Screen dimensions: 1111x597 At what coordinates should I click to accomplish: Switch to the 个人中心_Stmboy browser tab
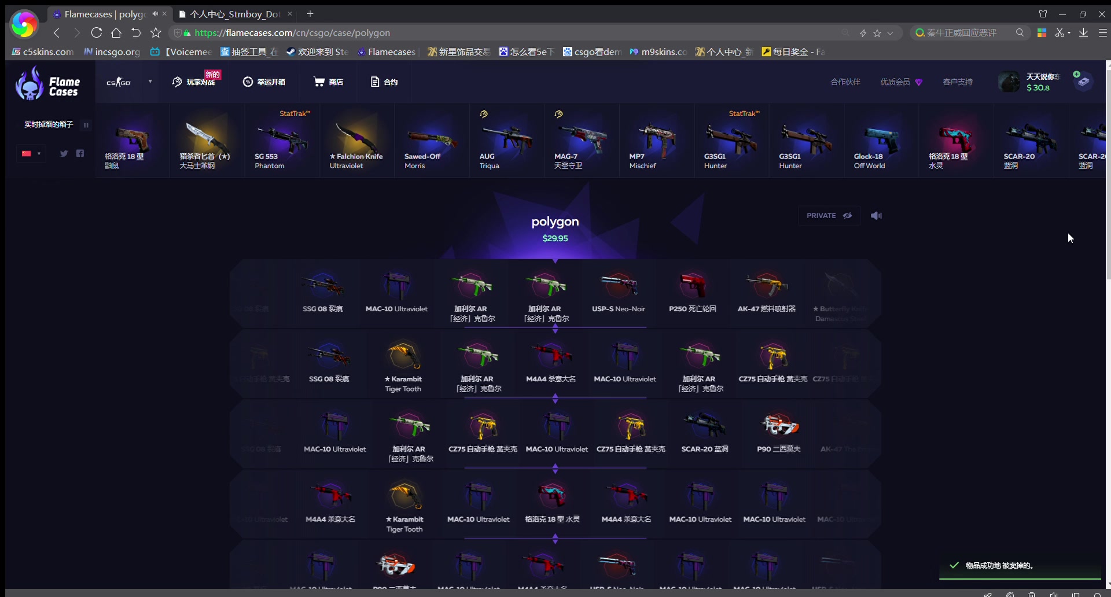234,14
